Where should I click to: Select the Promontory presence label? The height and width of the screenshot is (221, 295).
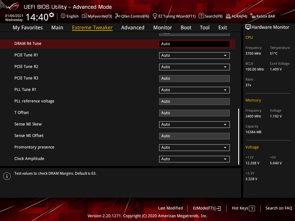click(x=34, y=147)
